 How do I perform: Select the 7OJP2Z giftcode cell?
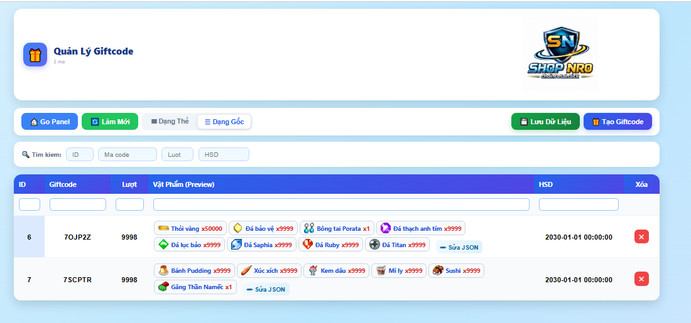(77, 236)
